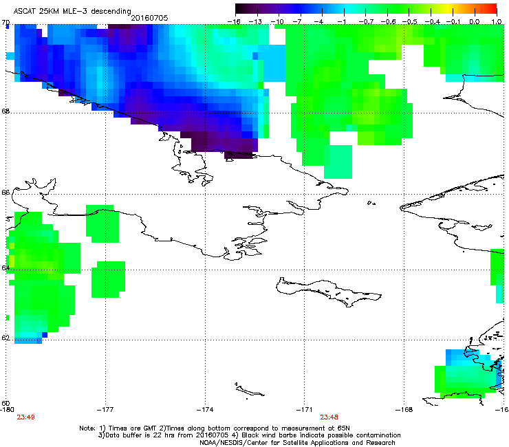
Task: Click the longitude label -171
Action: (305, 410)
